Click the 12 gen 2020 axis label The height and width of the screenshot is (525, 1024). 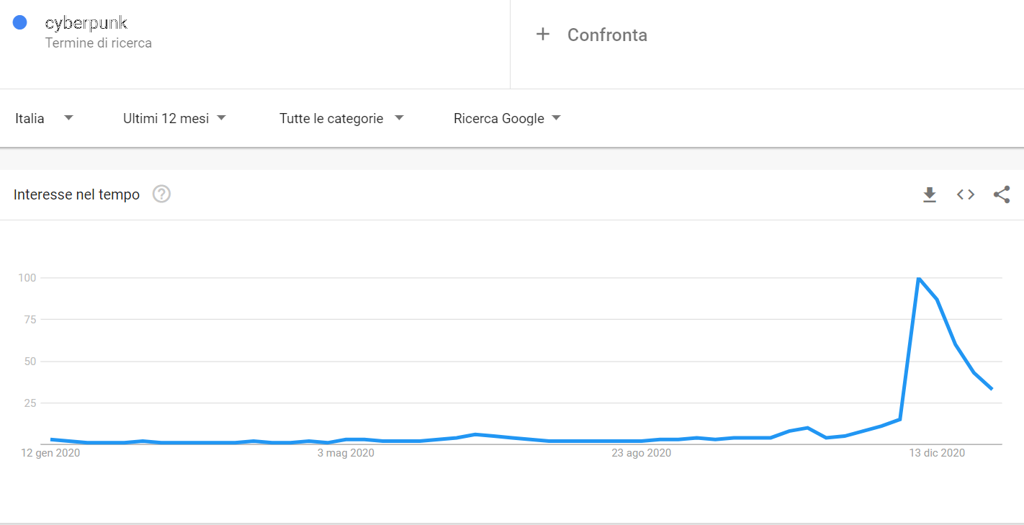50,453
